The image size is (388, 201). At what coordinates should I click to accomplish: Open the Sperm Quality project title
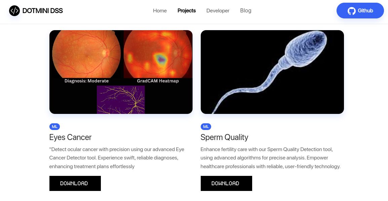pos(224,137)
